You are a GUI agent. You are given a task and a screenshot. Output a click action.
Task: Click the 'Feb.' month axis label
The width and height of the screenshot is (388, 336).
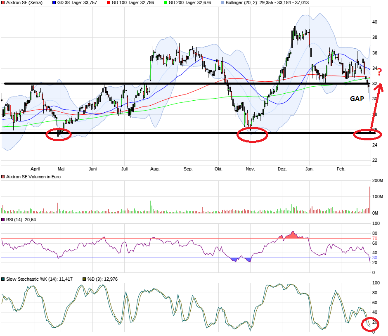[x=341, y=169]
